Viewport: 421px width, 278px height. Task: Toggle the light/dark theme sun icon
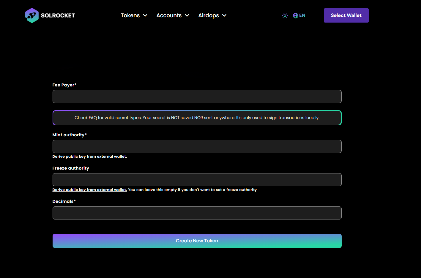click(285, 15)
